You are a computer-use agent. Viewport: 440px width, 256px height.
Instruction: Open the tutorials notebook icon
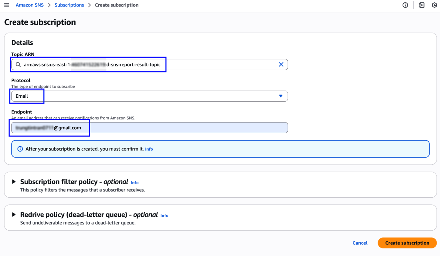pyautogui.click(x=421, y=5)
